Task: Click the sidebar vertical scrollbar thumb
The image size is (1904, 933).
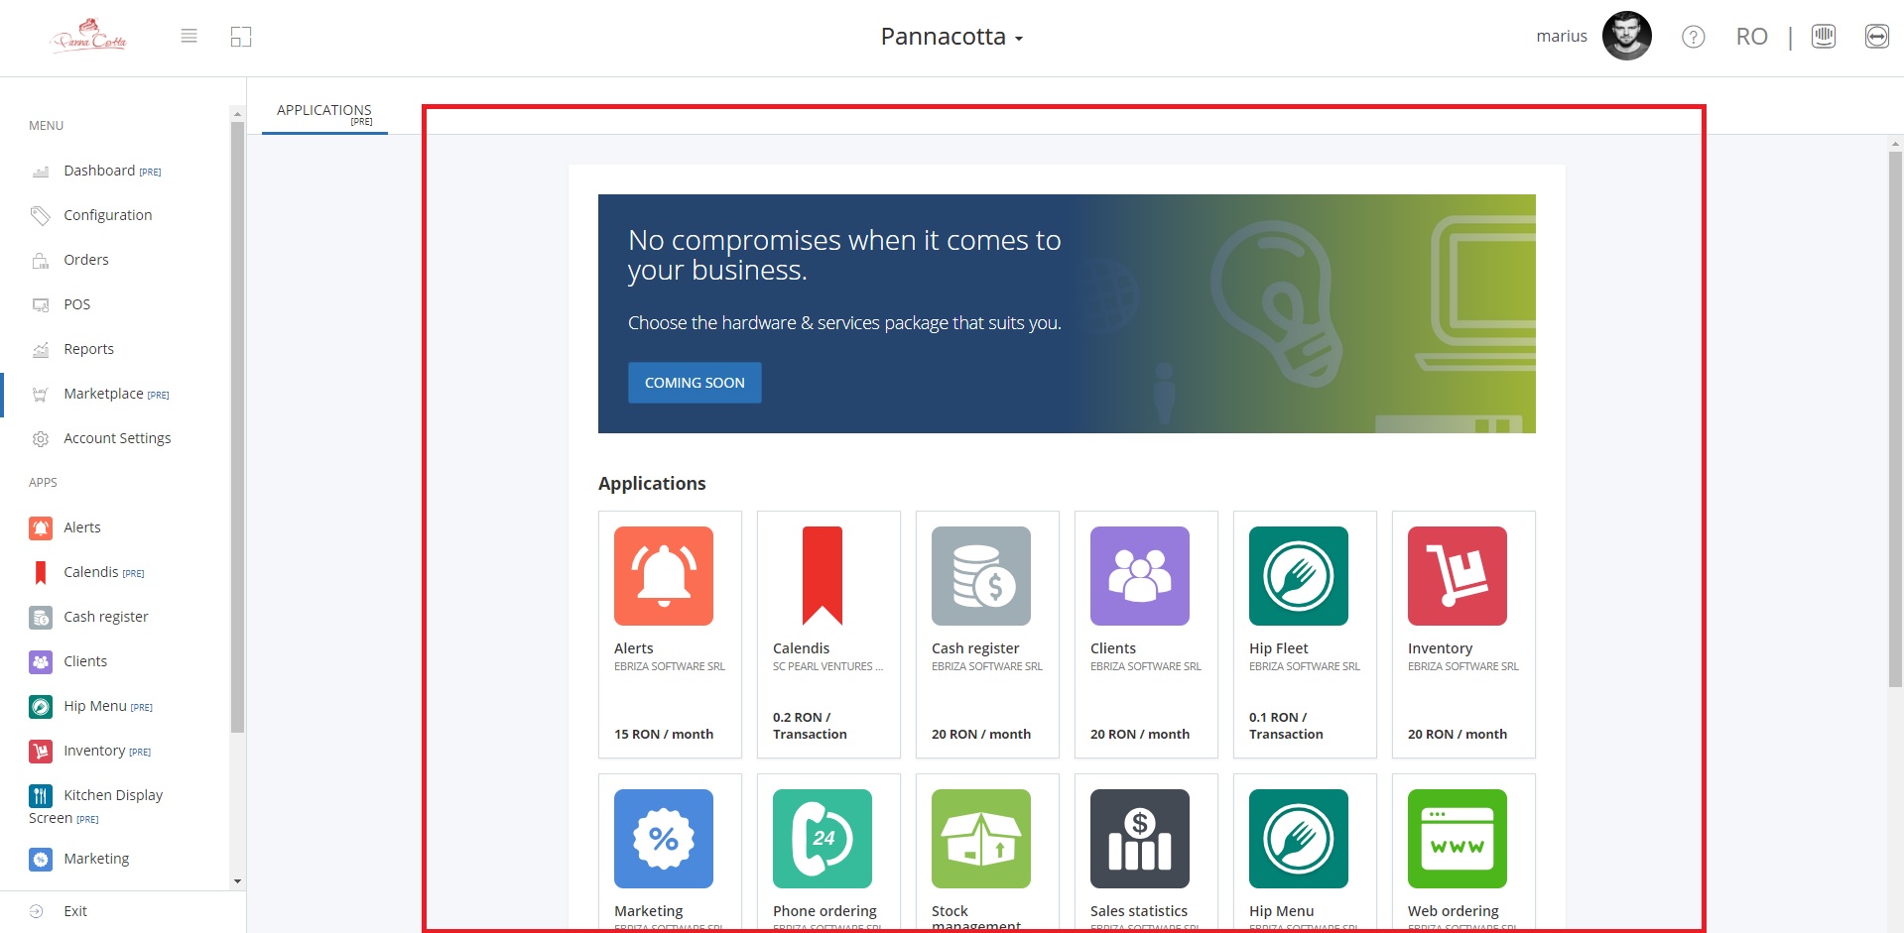Action: click(237, 426)
